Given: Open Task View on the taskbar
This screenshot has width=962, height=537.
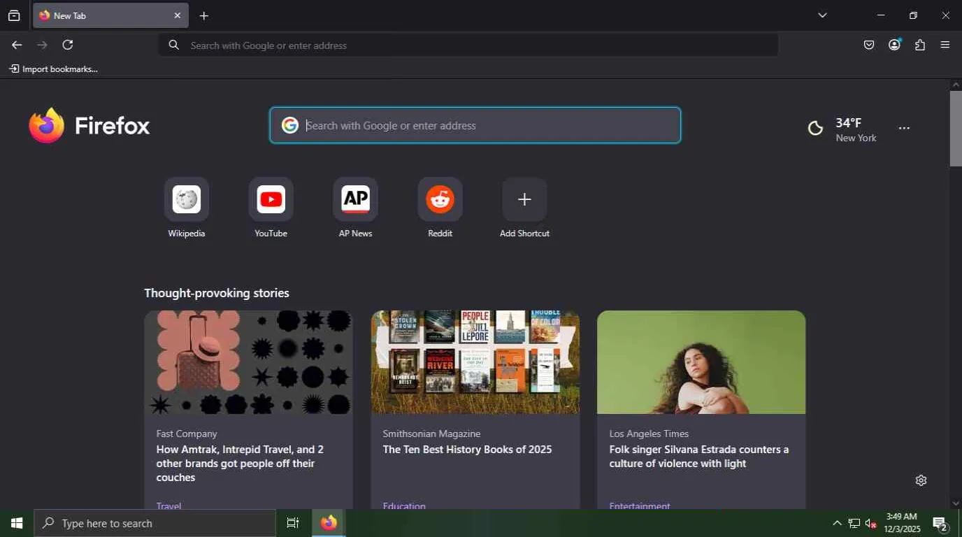Looking at the screenshot, I should tap(293, 523).
